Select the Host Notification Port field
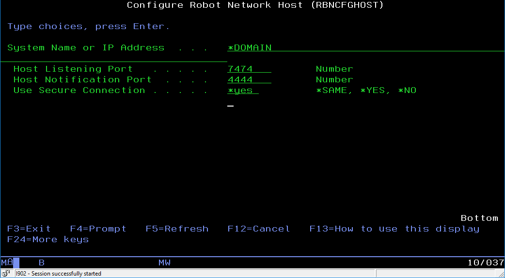The height and width of the screenshot is (278, 505). pyautogui.click(x=249, y=79)
